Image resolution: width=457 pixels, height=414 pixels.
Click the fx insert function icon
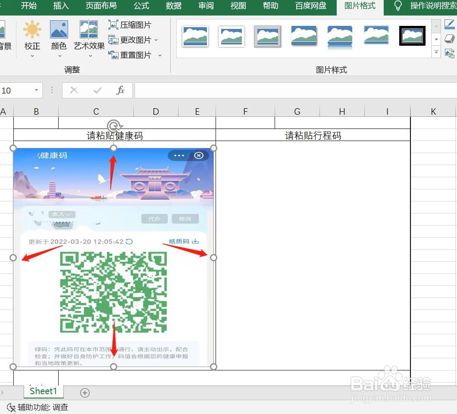(x=120, y=90)
